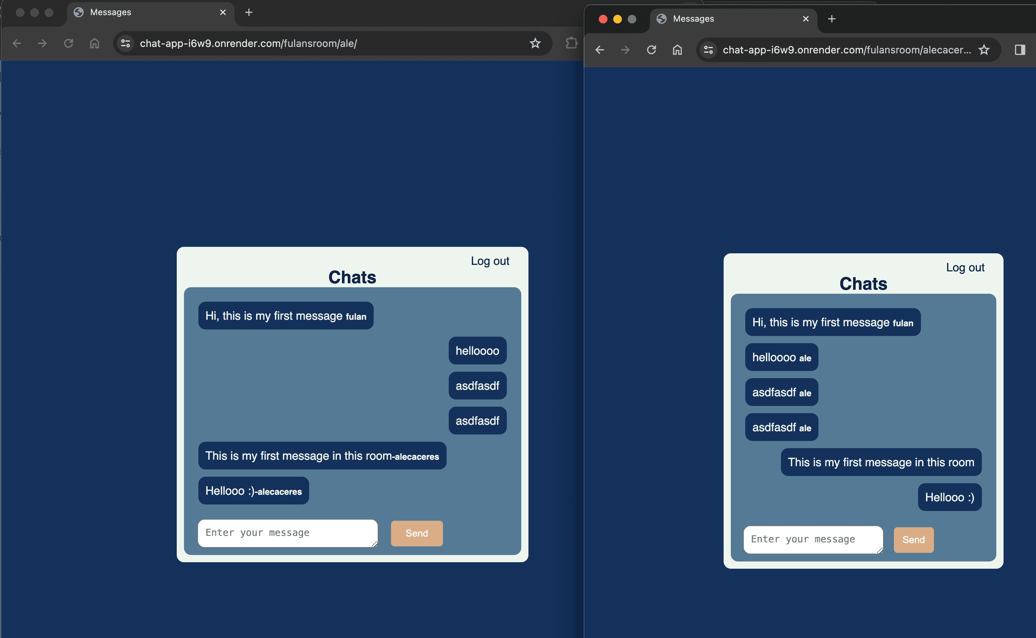Open site info icon in left address bar

126,43
